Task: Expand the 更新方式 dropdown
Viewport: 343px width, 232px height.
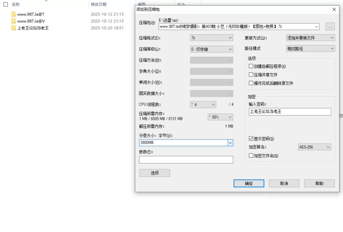Action: coord(310,38)
